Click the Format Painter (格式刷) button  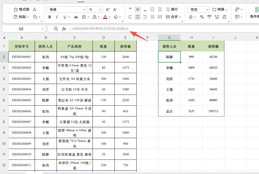pos(21,10)
